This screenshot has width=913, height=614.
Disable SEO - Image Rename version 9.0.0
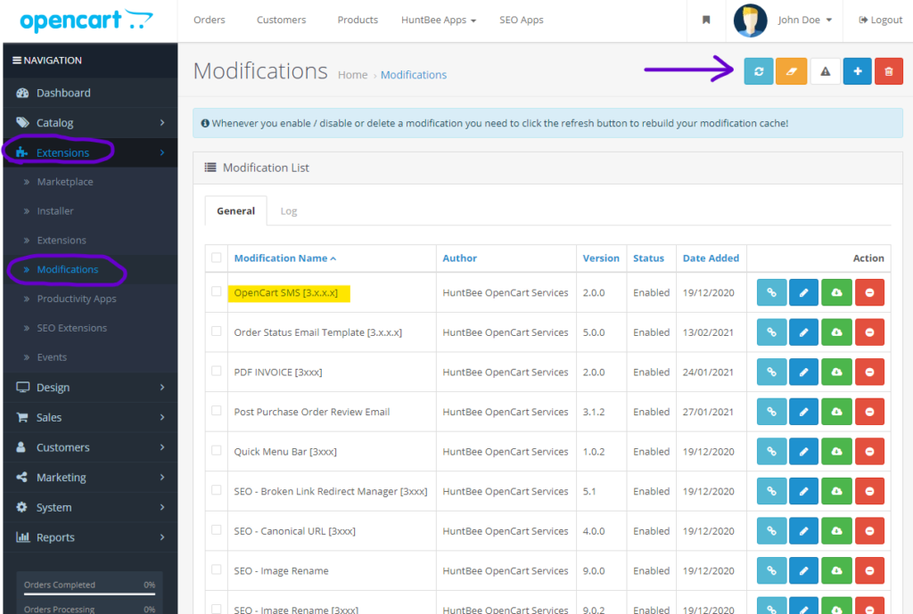869,570
